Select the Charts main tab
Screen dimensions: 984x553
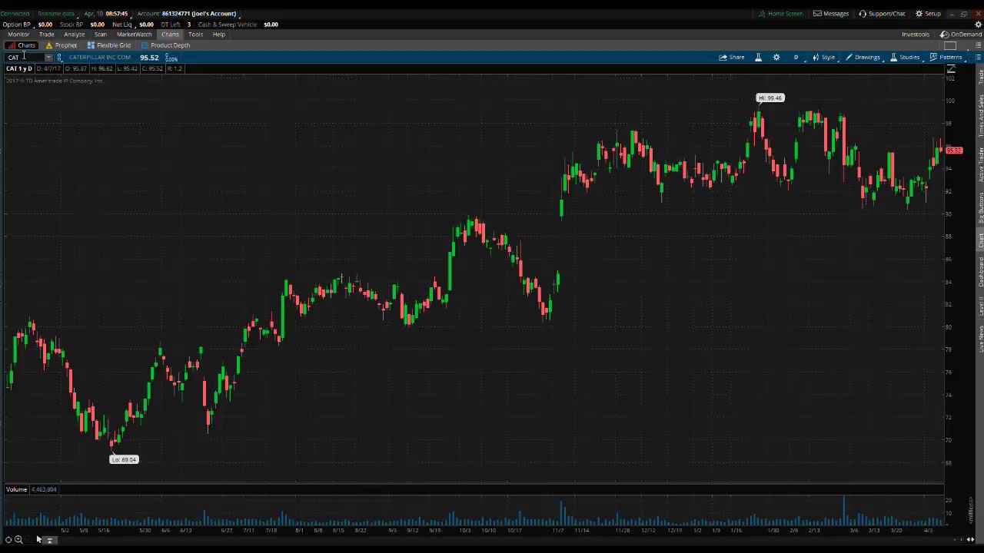pos(170,35)
